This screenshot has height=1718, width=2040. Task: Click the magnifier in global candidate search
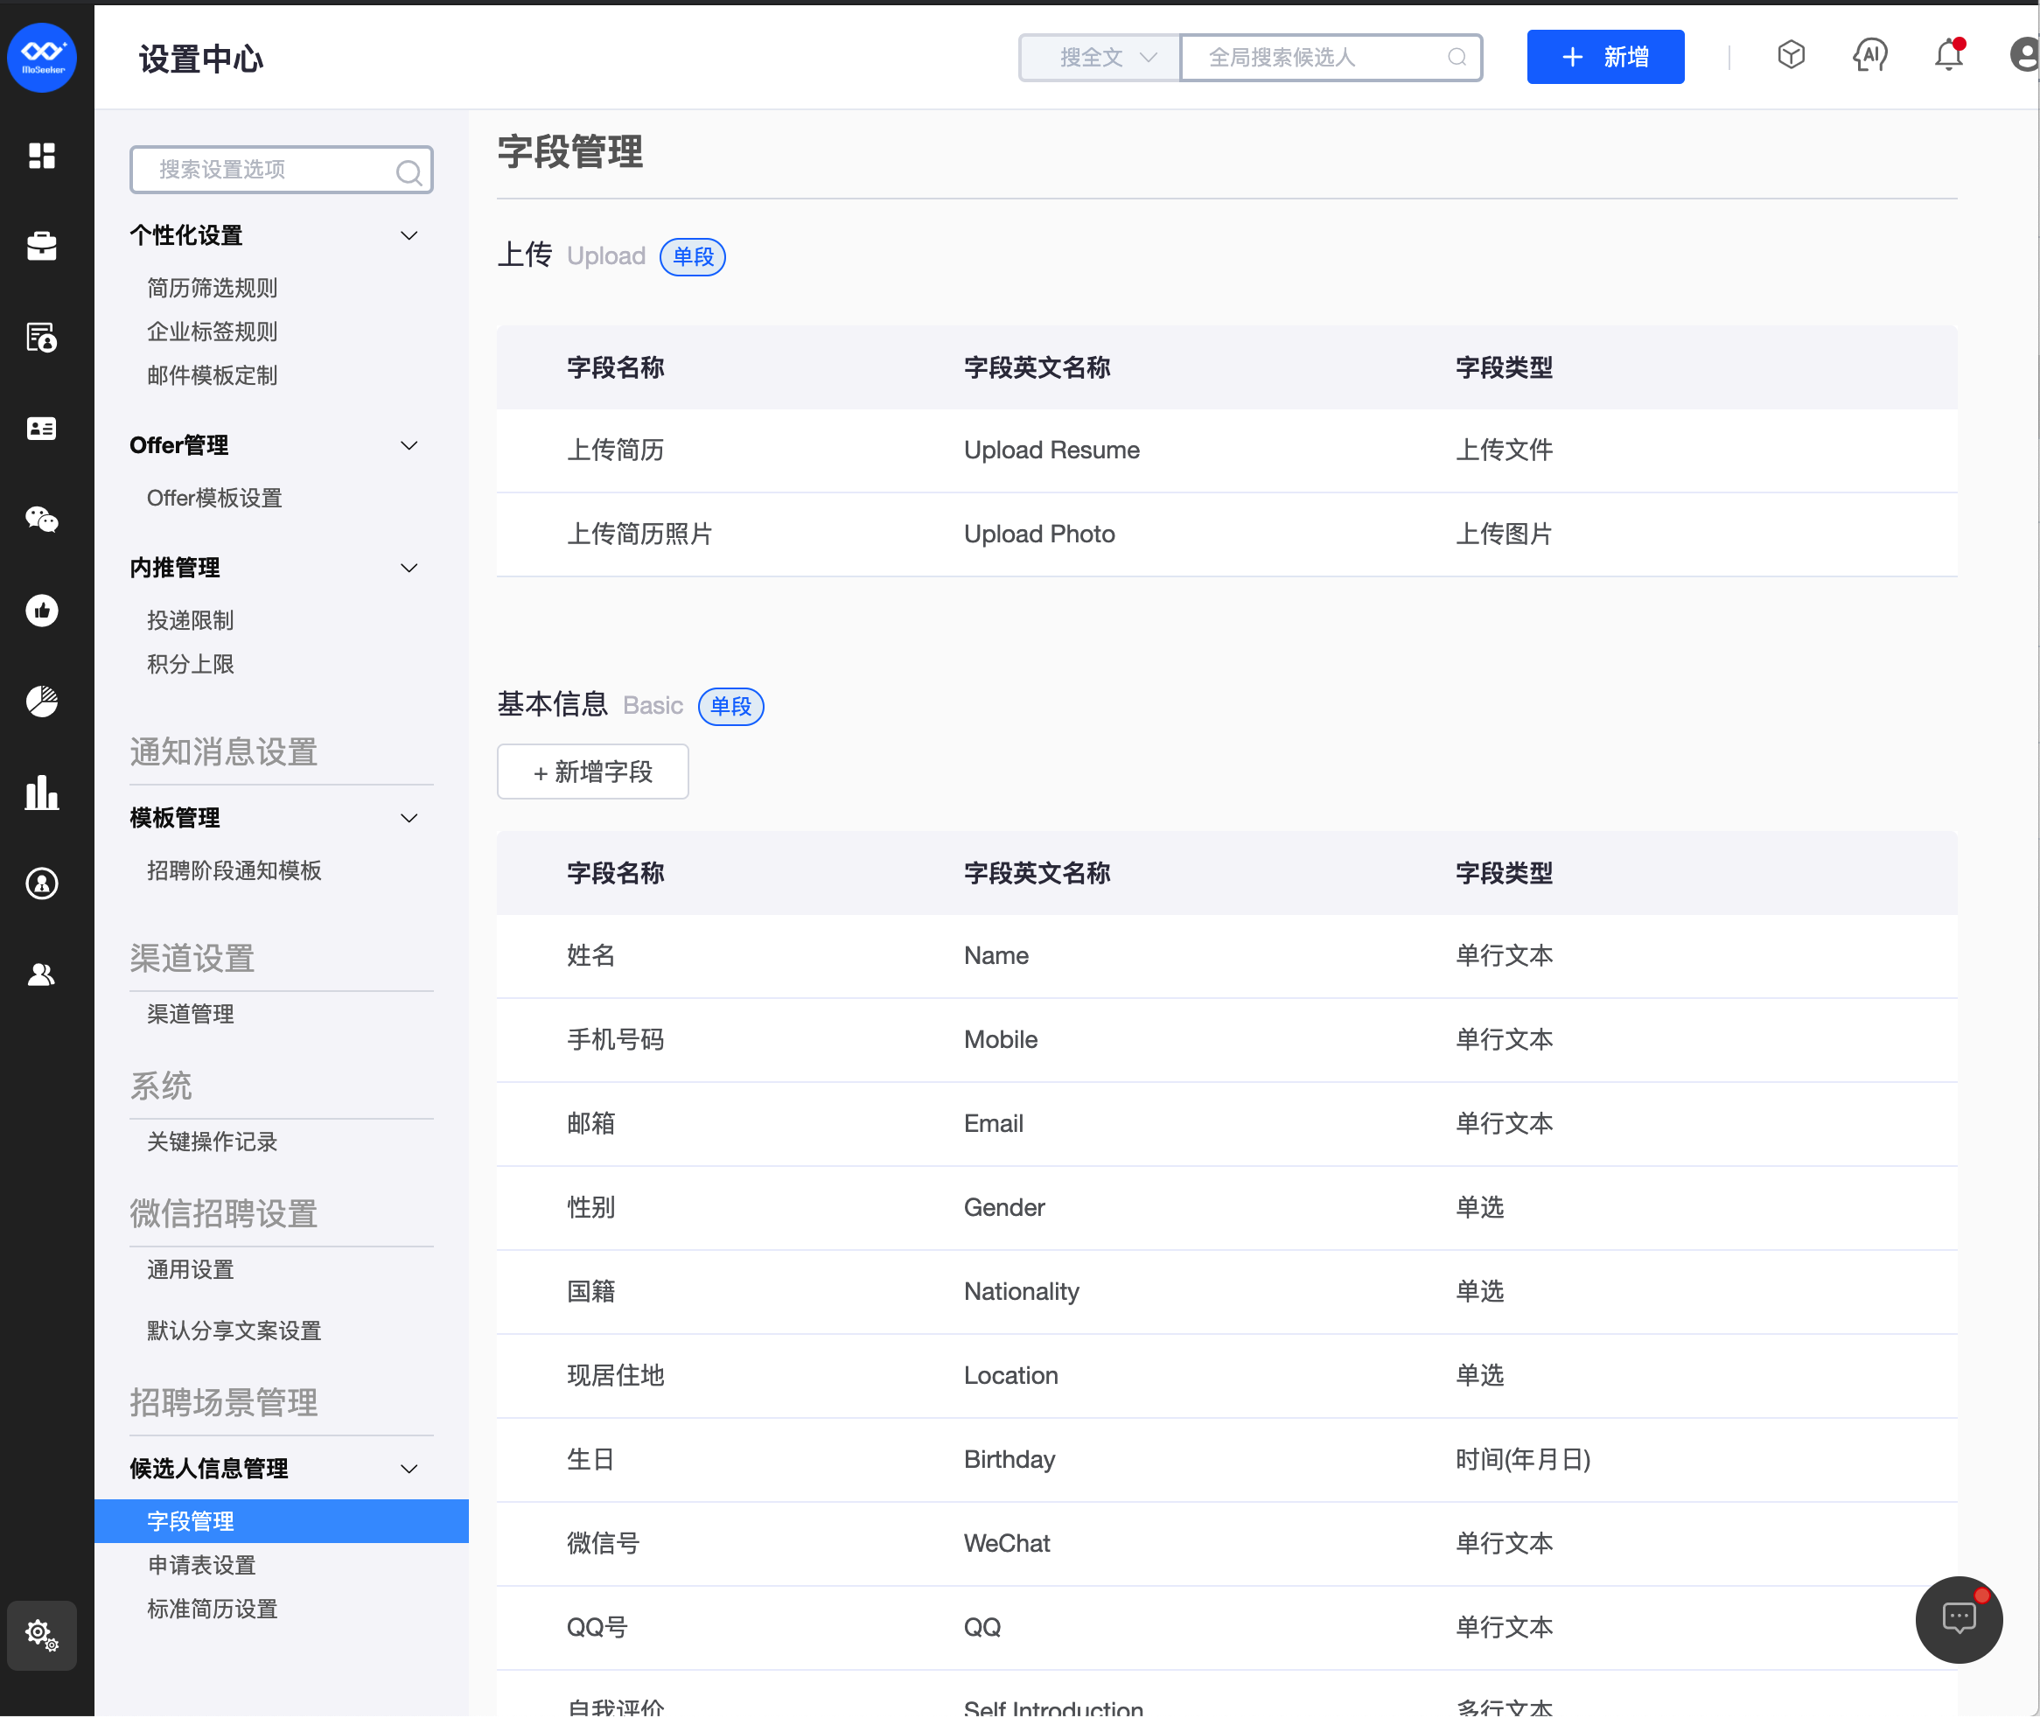(1456, 58)
